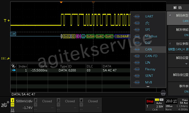Image resolution: width=189 pixels, height=113 pixels.
Task: Expand more protocols arrow below MVB
Action: (x=148, y=86)
